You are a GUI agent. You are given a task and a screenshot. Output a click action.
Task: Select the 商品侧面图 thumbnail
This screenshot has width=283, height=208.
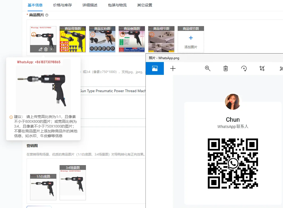pos(132,39)
